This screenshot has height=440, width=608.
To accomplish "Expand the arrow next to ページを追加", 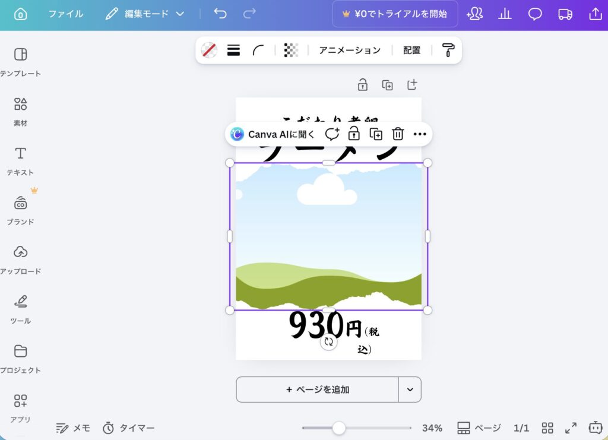I will pyautogui.click(x=410, y=390).
